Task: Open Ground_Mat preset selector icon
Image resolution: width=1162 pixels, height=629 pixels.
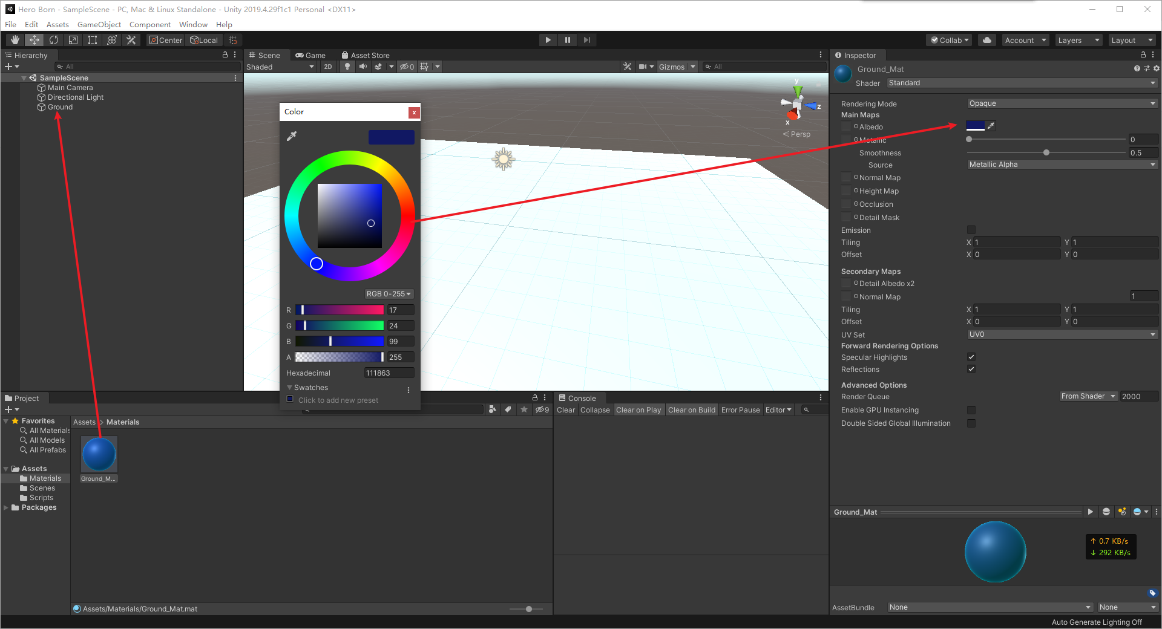Action: coord(1147,69)
